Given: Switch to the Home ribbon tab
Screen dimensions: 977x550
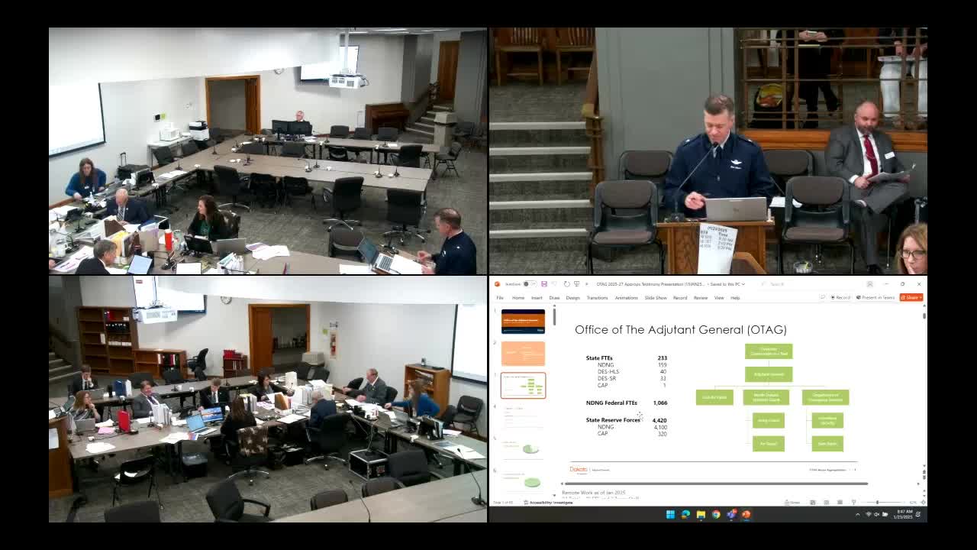Looking at the screenshot, I should click(518, 298).
